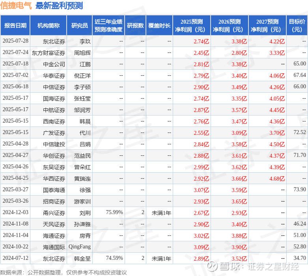The width and height of the screenshot is (308, 276).
Task: Select target price 46.24
Action: pos(300,224)
